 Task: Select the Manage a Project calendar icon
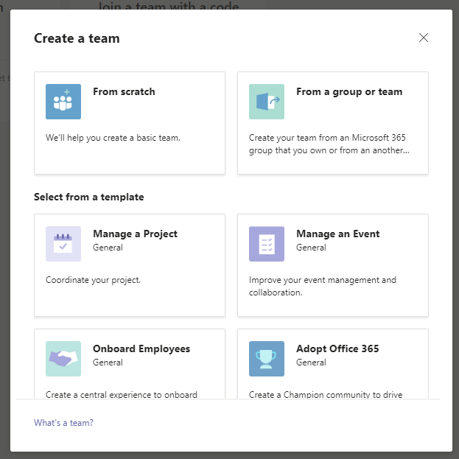tap(63, 244)
